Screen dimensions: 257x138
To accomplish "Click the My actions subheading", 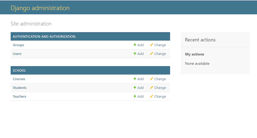I will [194, 54].
